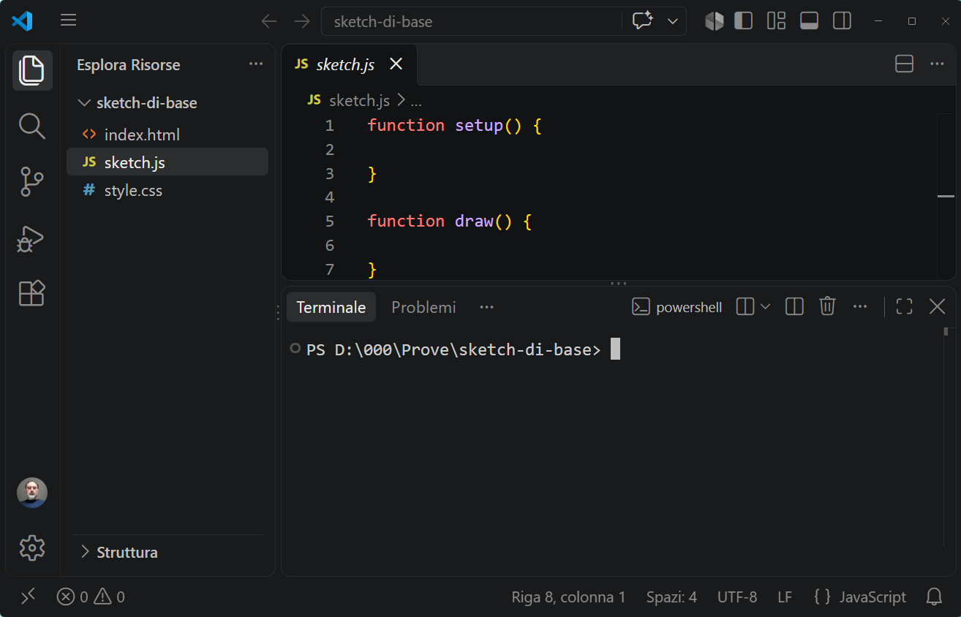Image resolution: width=961 pixels, height=617 pixels.
Task: Go back with the left arrow
Action: 269,21
